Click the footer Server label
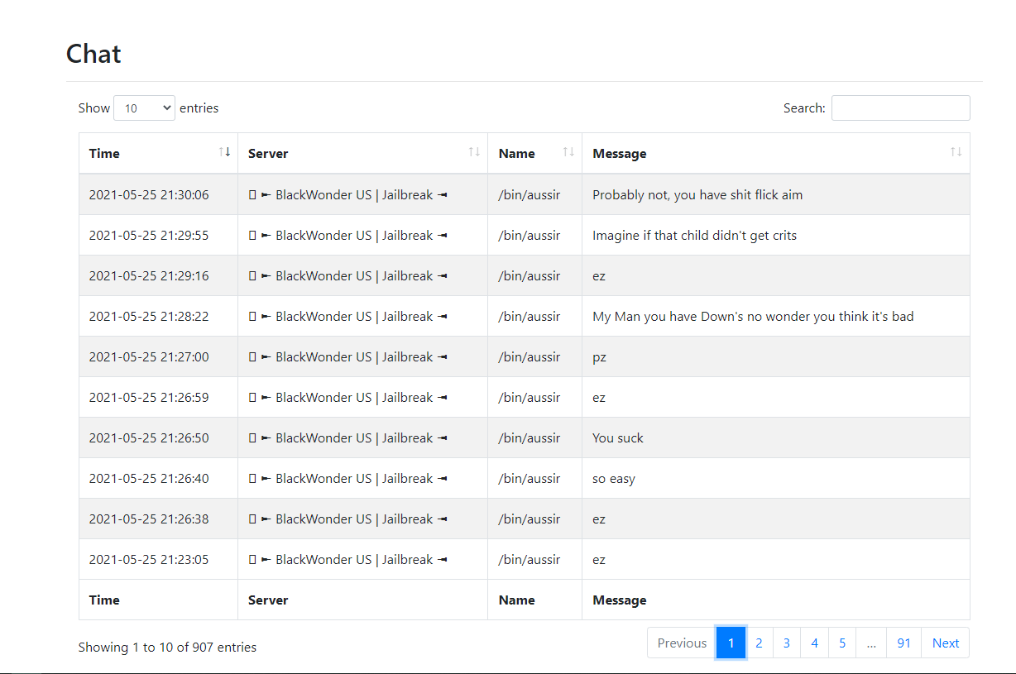 tap(268, 600)
